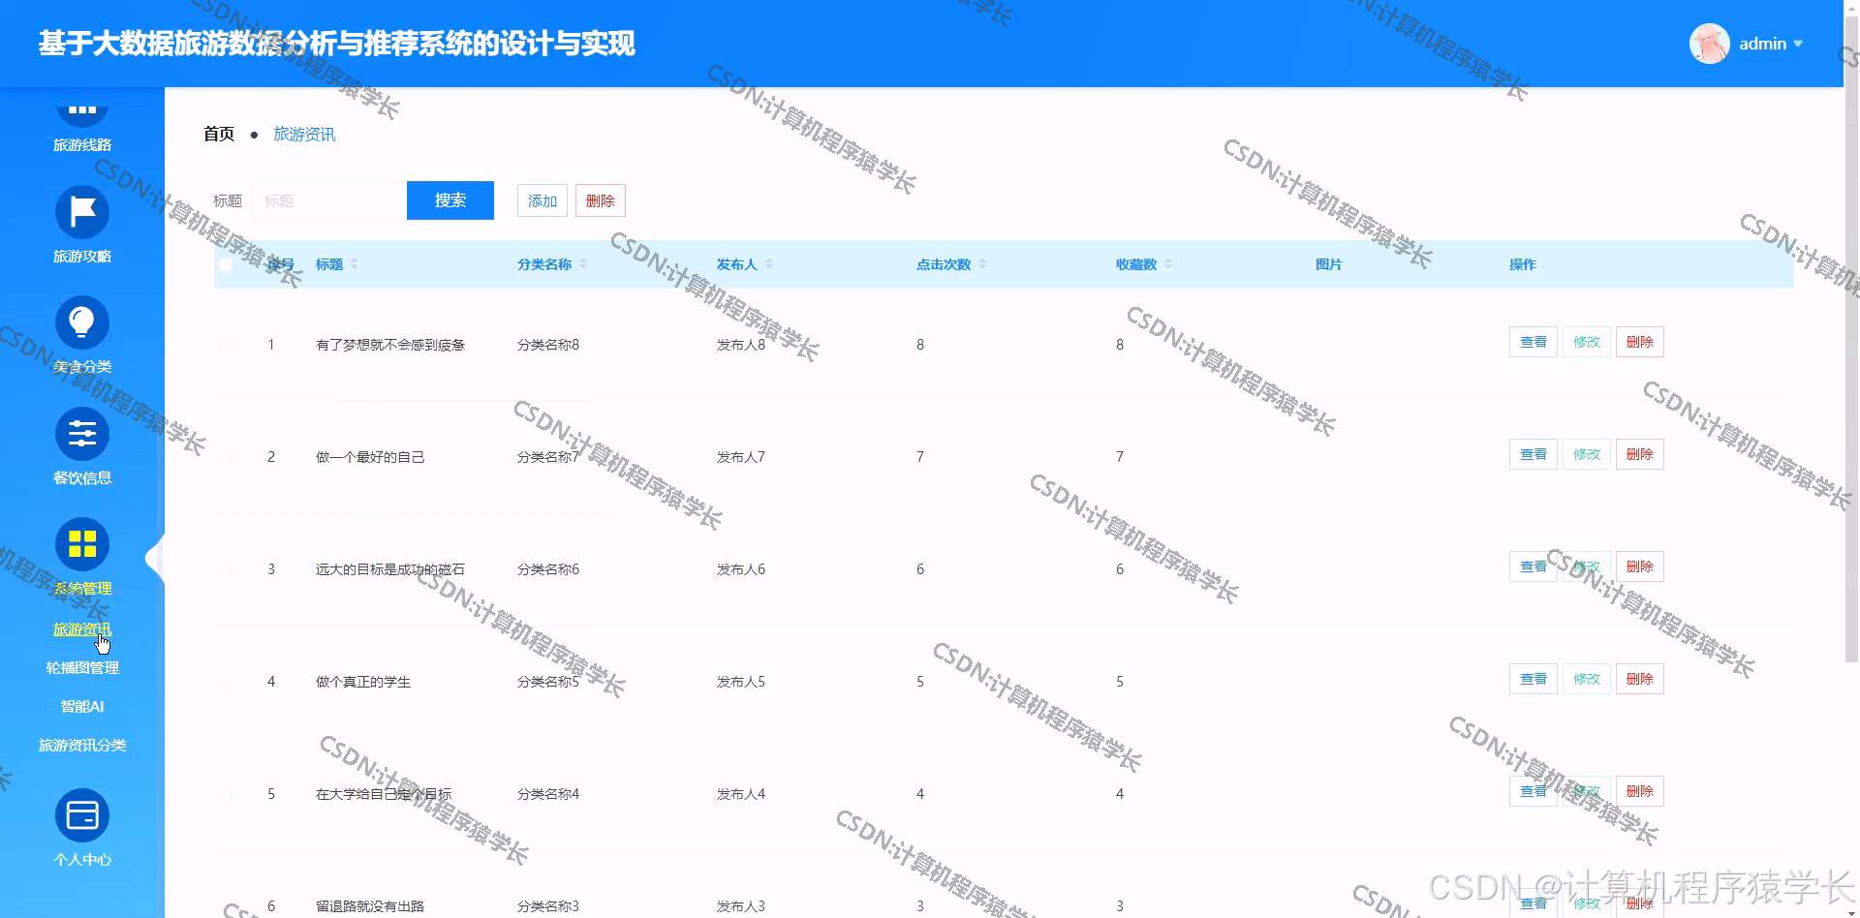
Task: View row 远大的目标是成功的磁石
Action: click(x=1534, y=566)
